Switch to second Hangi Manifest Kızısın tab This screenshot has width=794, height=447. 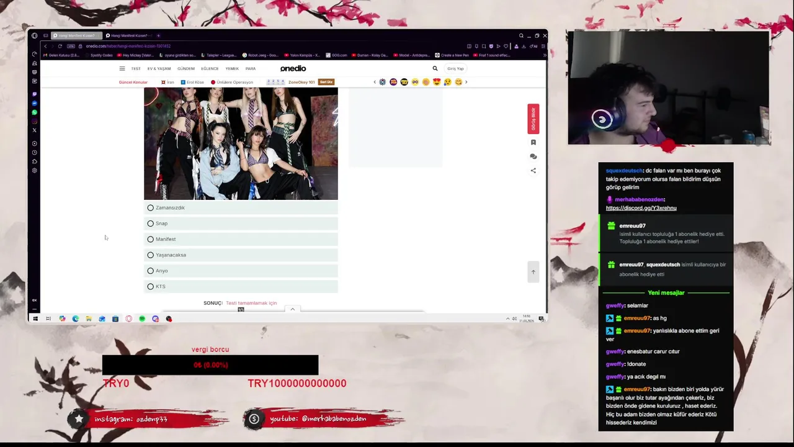[128, 35]
